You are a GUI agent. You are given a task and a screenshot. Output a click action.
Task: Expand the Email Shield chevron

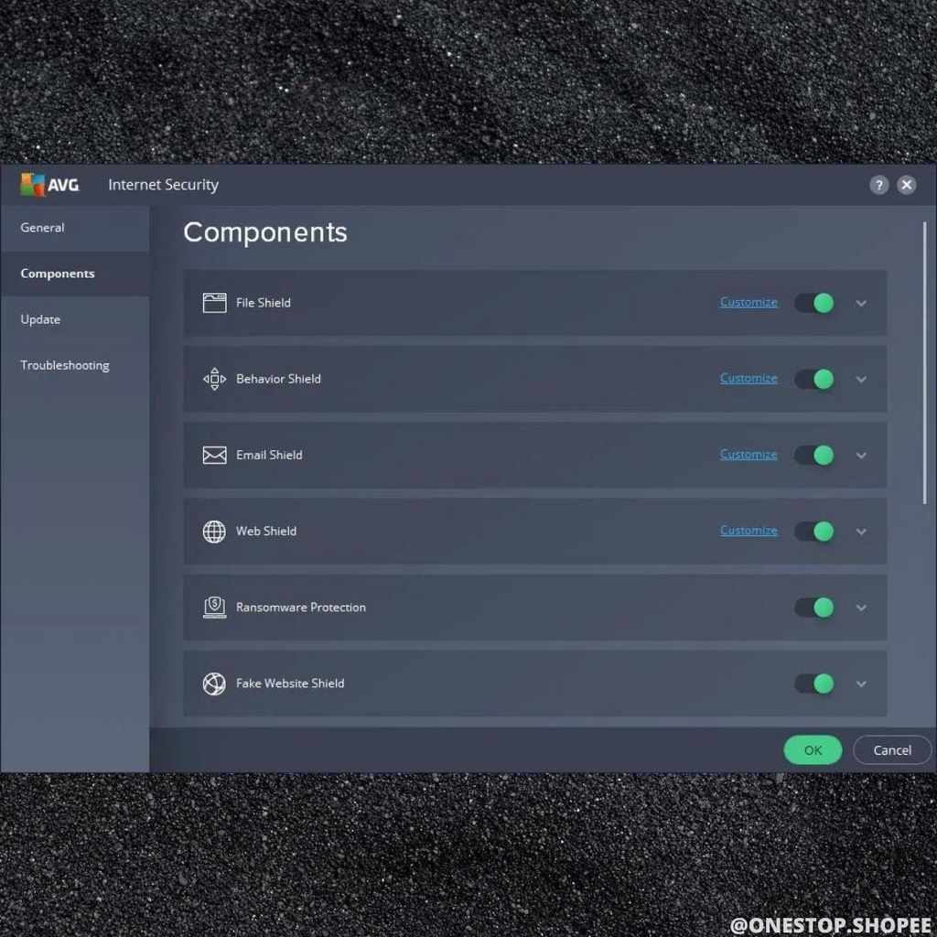coord(861,456)
